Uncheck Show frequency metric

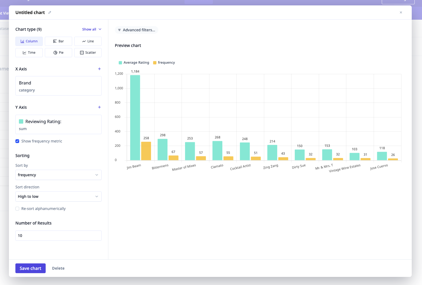point(17,141)
